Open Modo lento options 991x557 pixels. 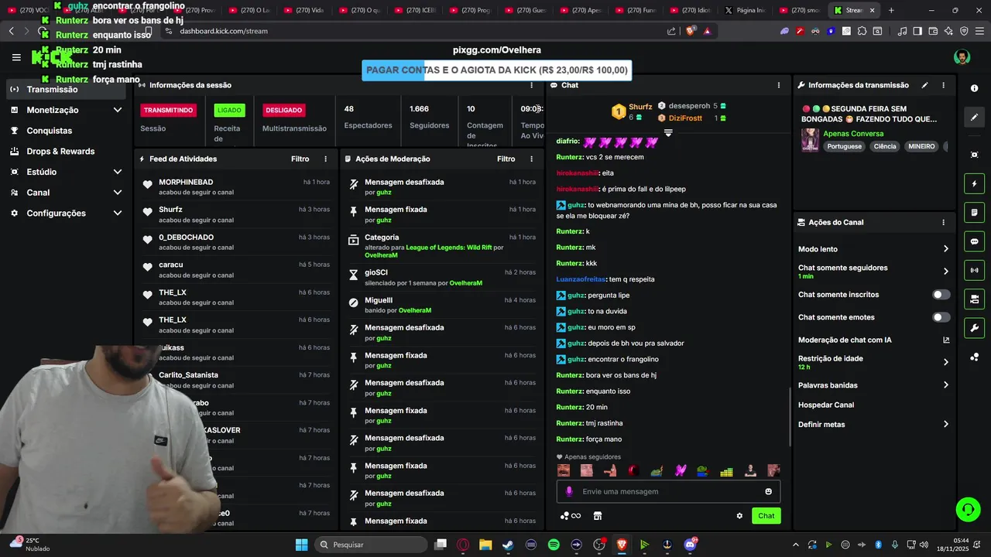[873, 249]
